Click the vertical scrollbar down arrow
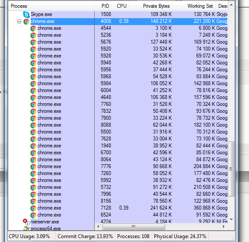 231,220
